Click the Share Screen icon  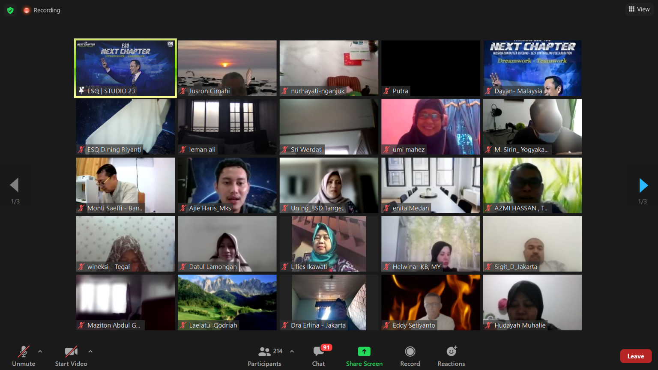coord(364,352)
